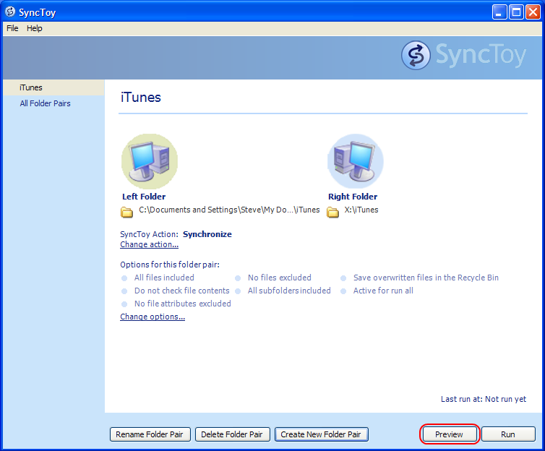
Task: Click the Right Folder computer icon
Action: pos(355,162)
